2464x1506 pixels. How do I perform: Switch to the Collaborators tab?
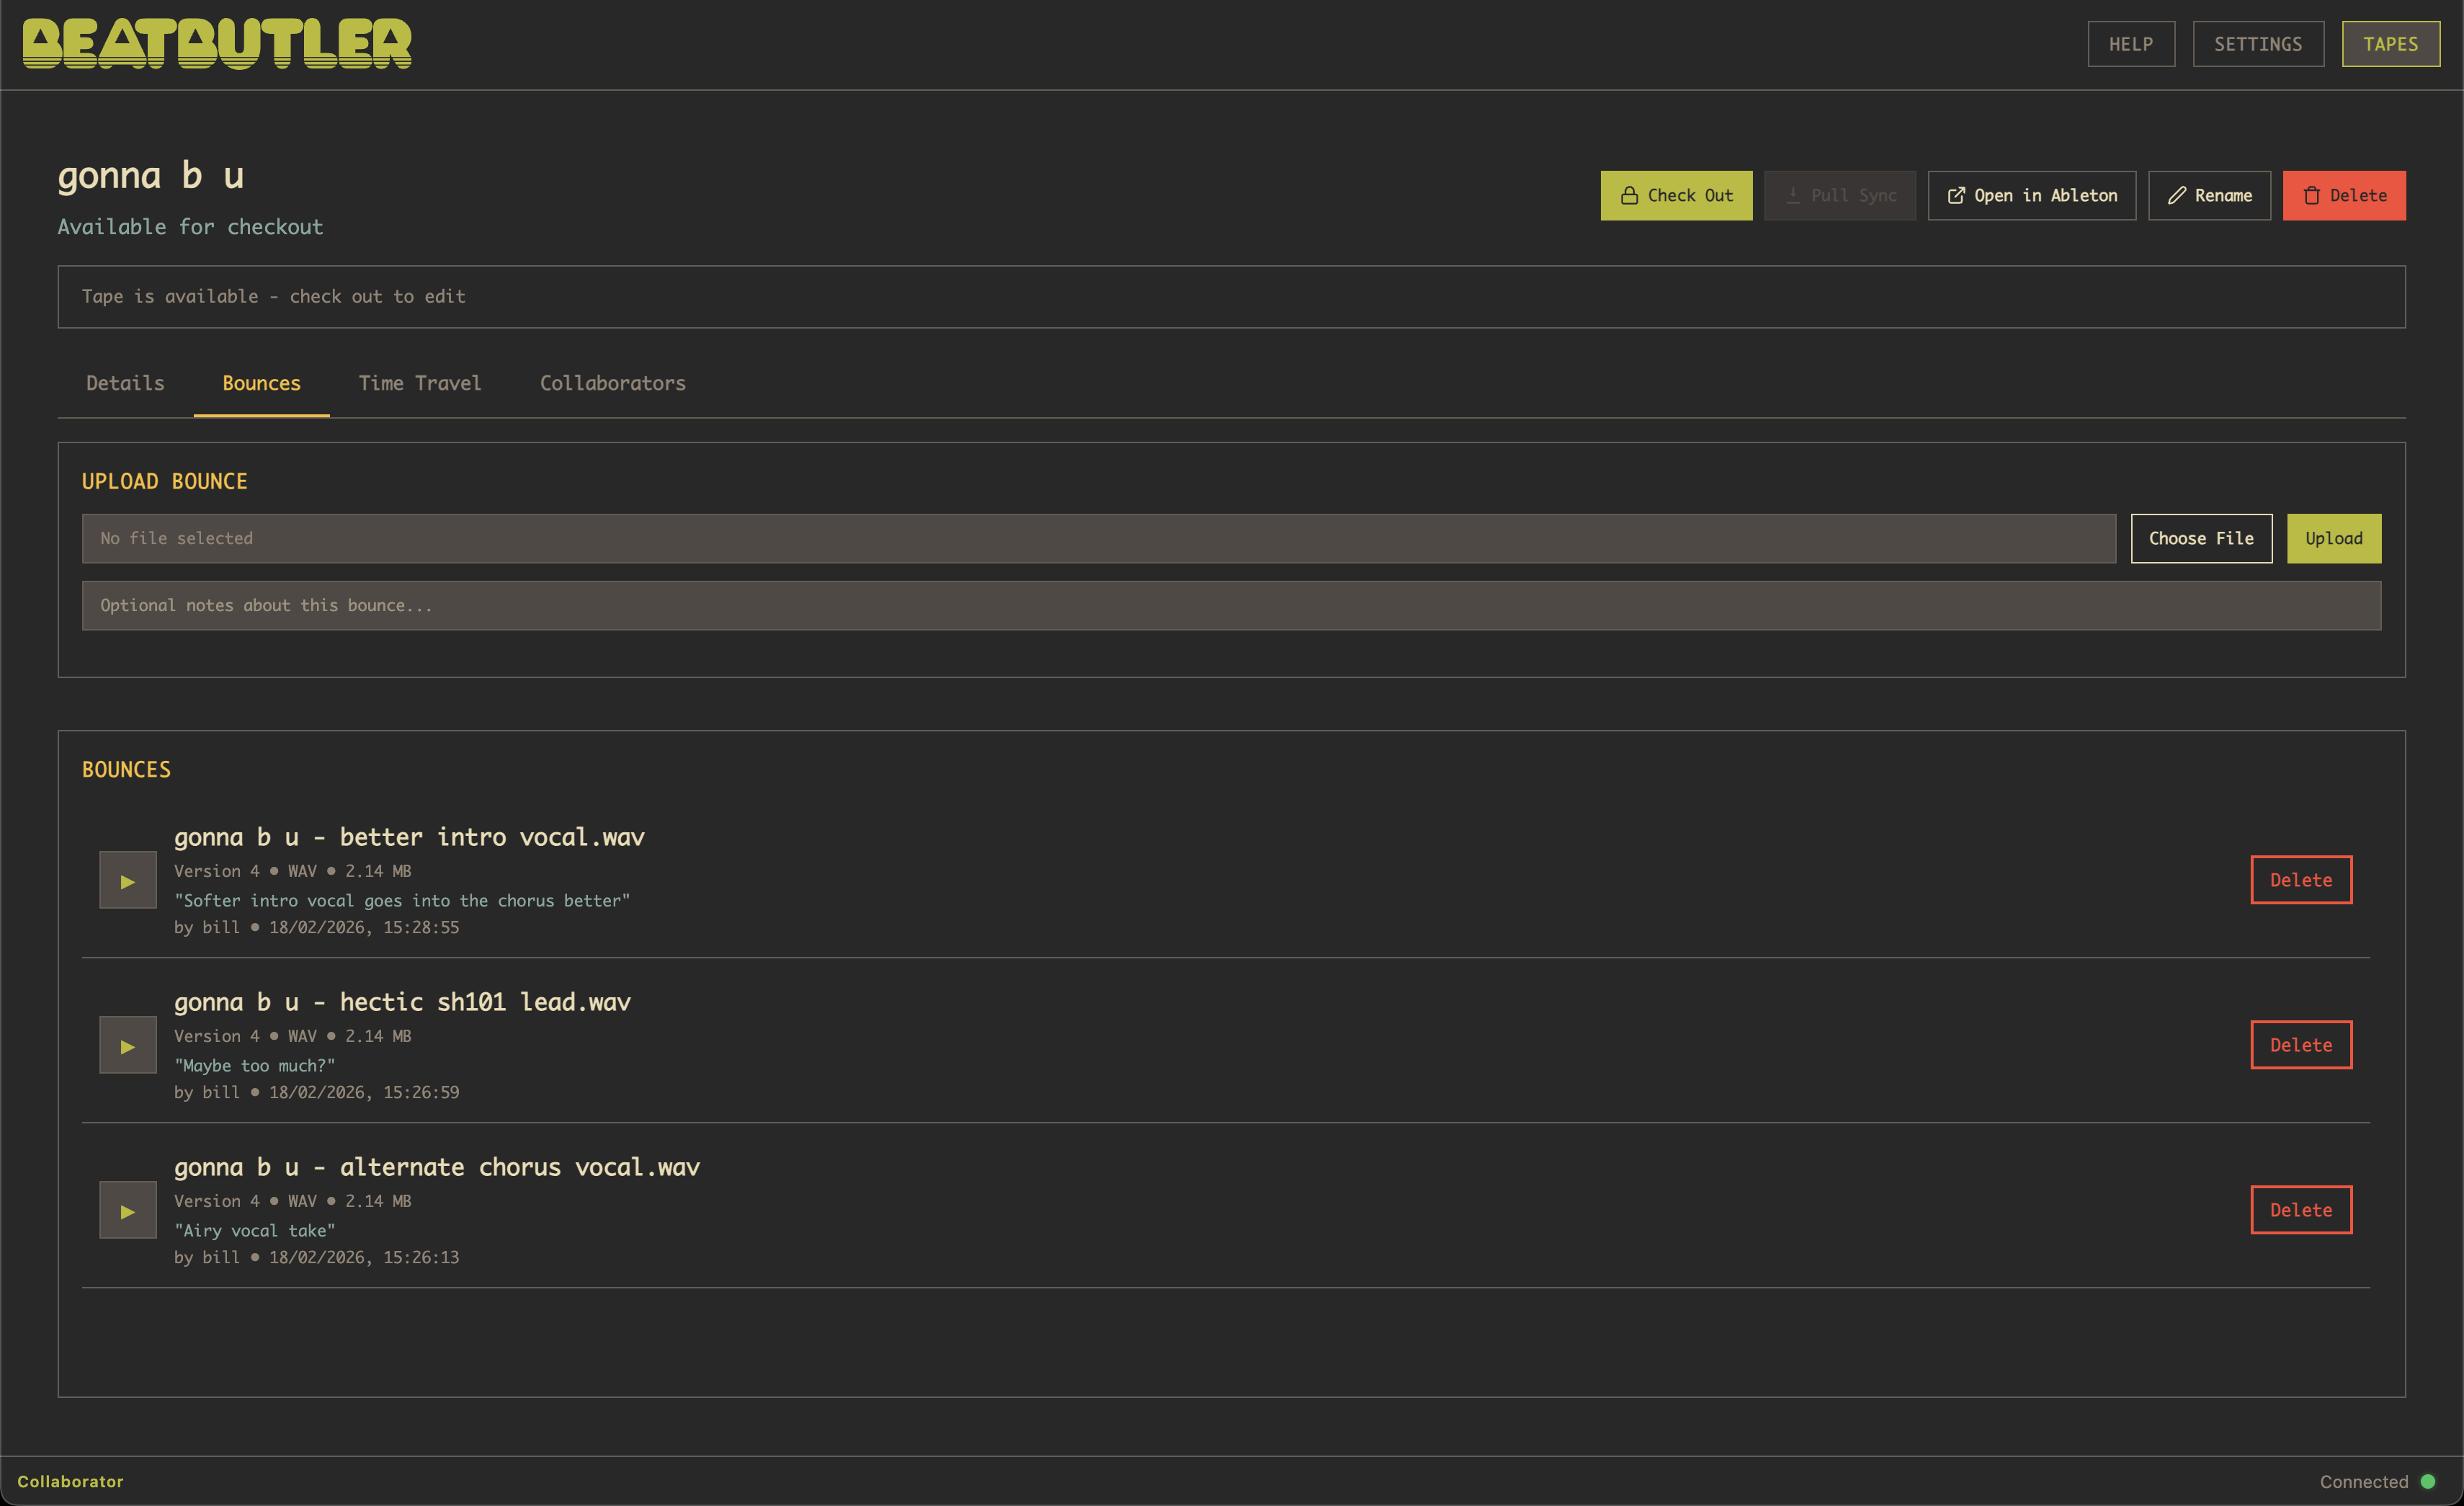pos(613,383)
